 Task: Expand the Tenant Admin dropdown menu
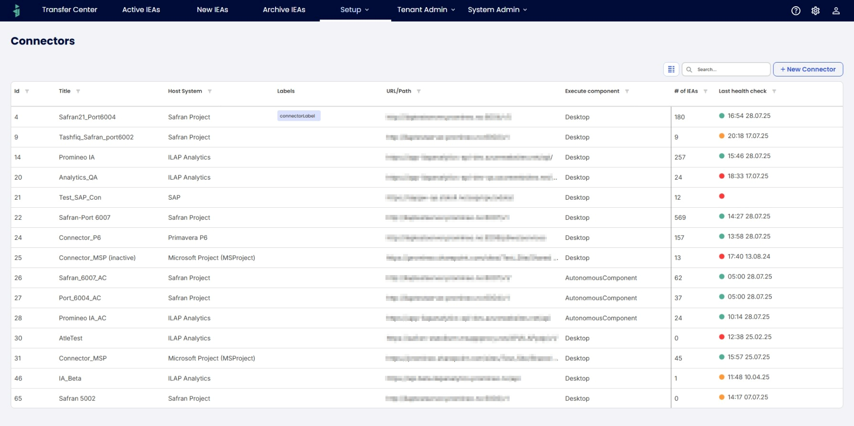pos(426,10)
